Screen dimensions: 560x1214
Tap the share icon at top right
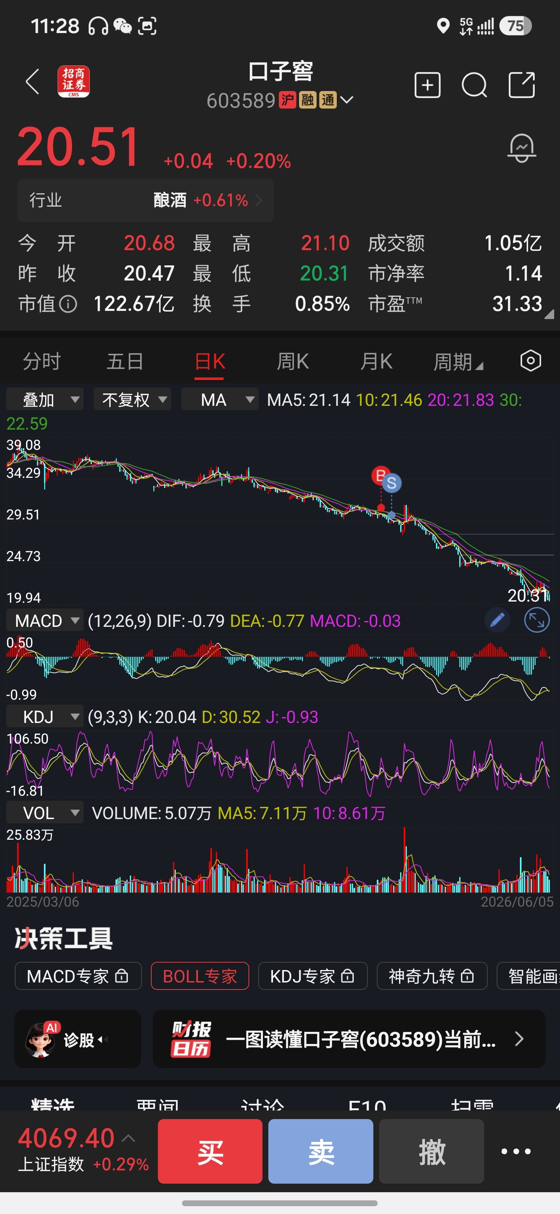click(x=522, y=85)
